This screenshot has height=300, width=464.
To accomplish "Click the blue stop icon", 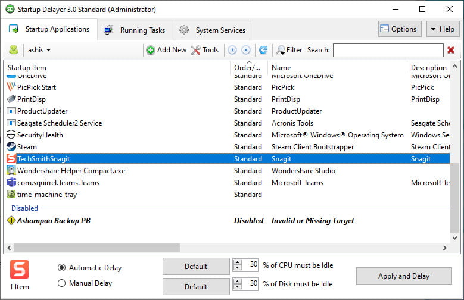I will [246, 50].
